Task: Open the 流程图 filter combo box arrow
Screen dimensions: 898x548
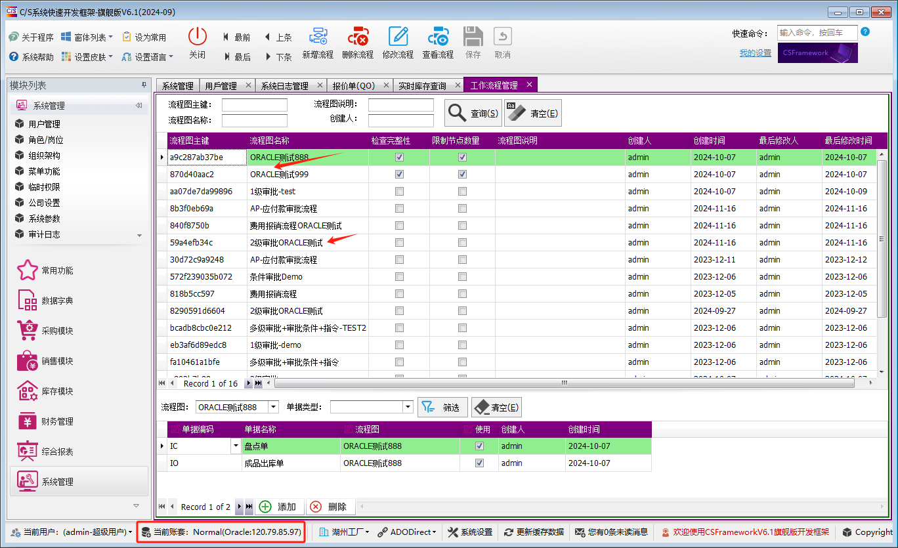Action: point(273,408)
